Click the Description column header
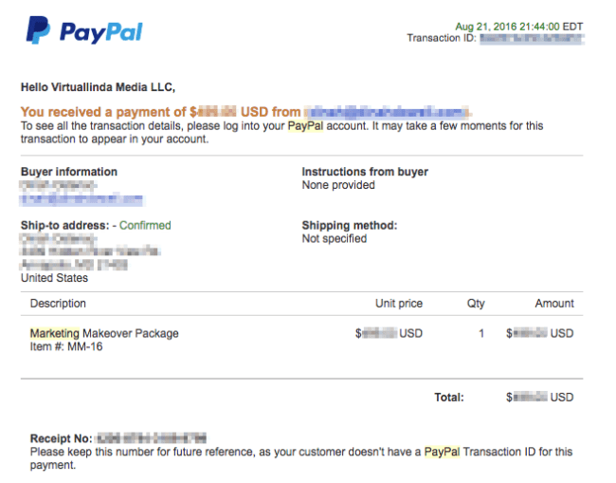This screenshot has height=483, width=616. [x=58, y=304]
